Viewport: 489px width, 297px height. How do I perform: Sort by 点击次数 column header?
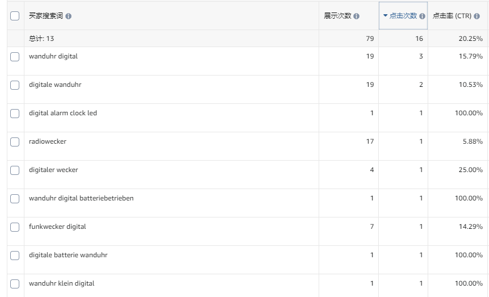403,16
